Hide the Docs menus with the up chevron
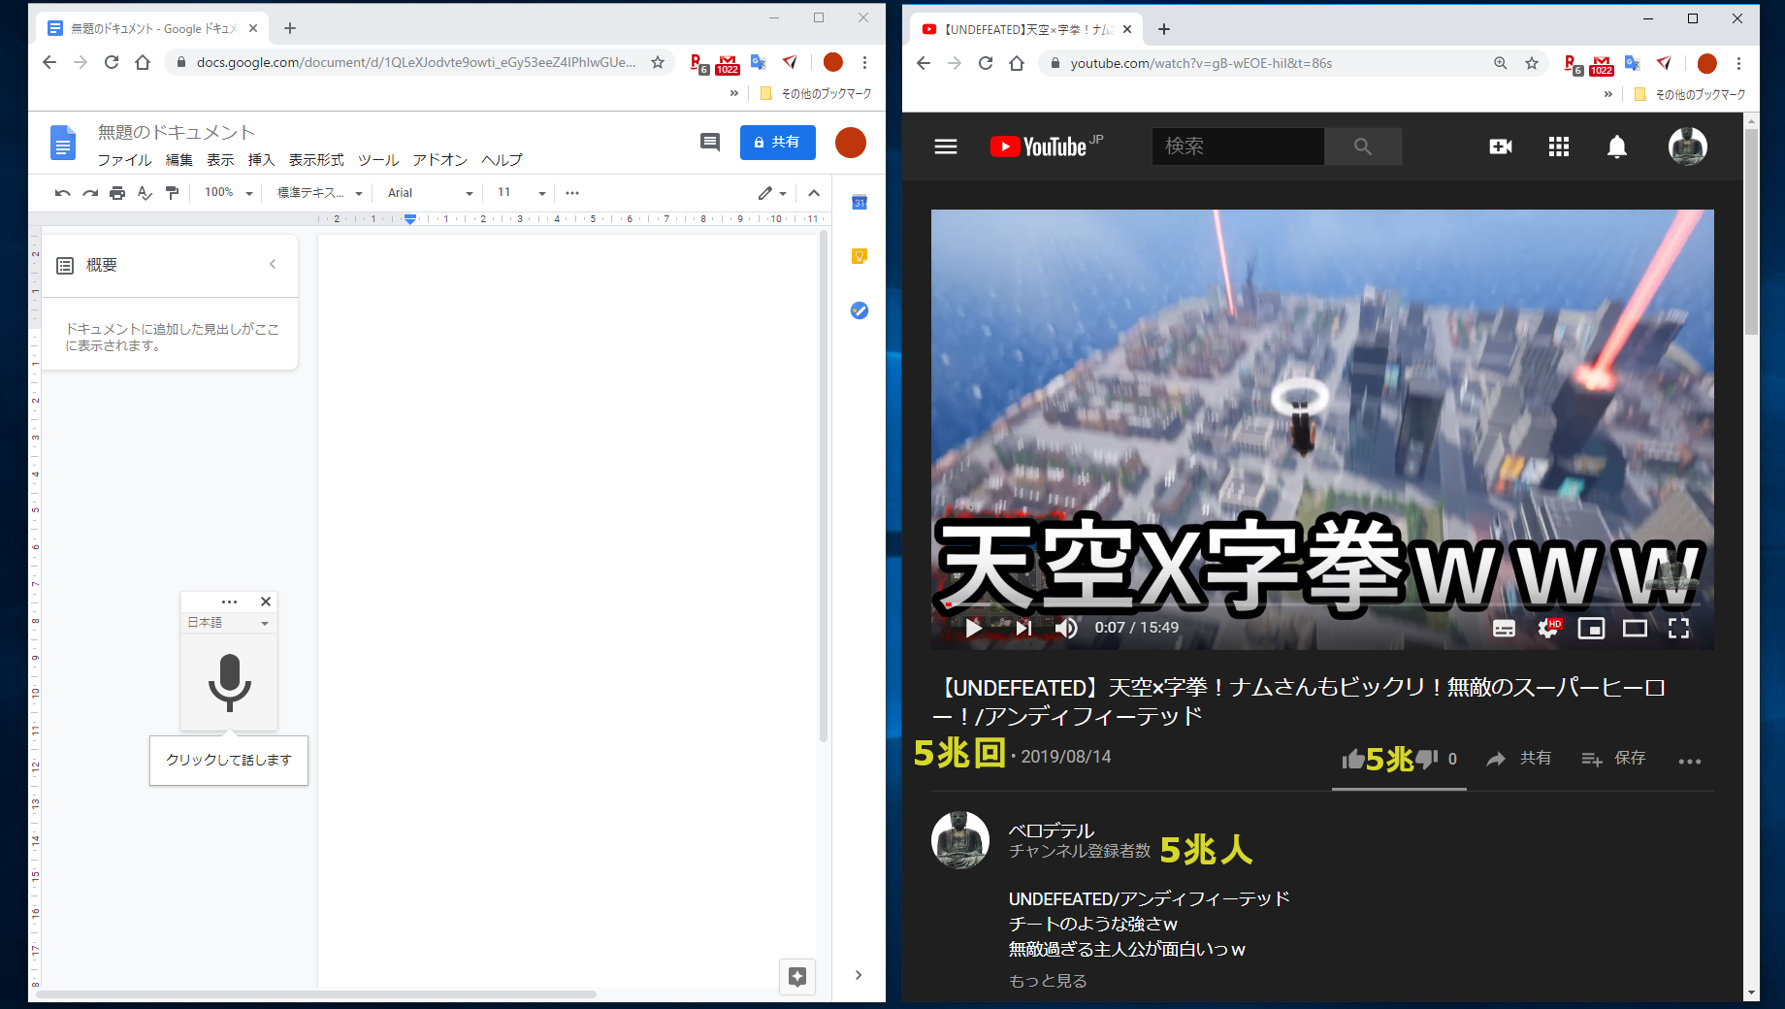 tap(814, 193)
